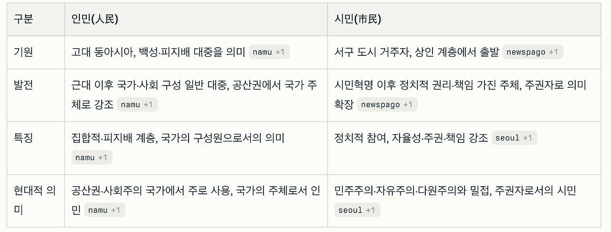Image resolution: width=611 pixels, height=232 pixels.
Task: Click the text '서구 도시 거주자, 상인 계층에서 출발'
Action: (x=417, y=52)
